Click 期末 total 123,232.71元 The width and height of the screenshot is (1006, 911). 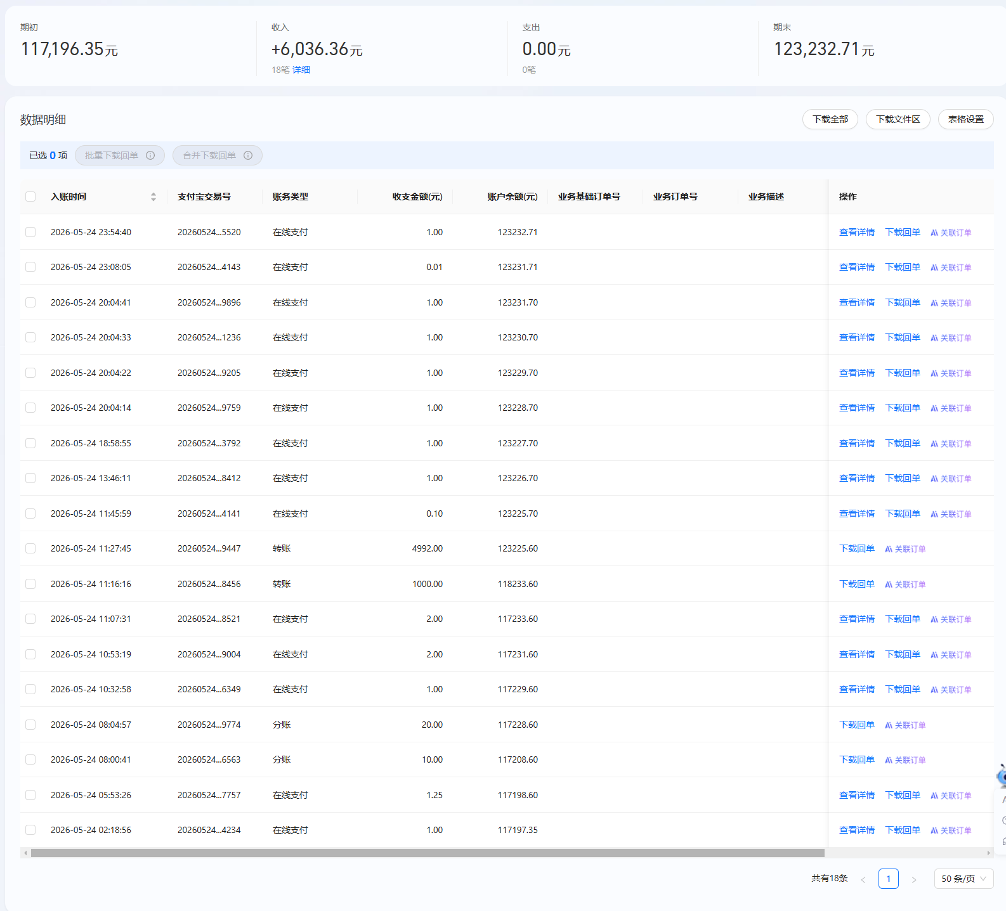click(824, 49)
